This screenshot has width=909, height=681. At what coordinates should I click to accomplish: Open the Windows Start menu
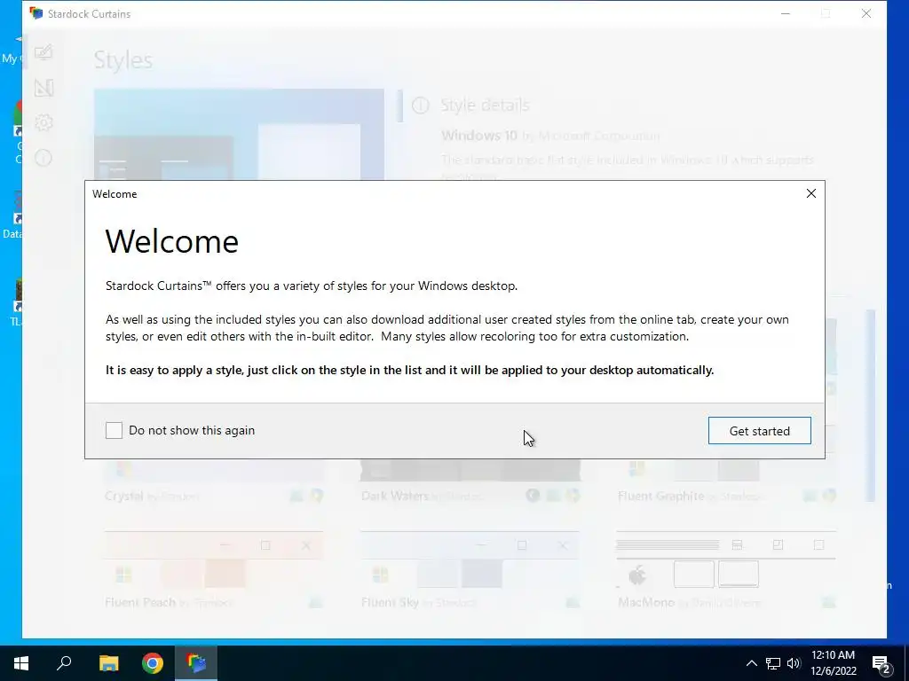point(21,663)
